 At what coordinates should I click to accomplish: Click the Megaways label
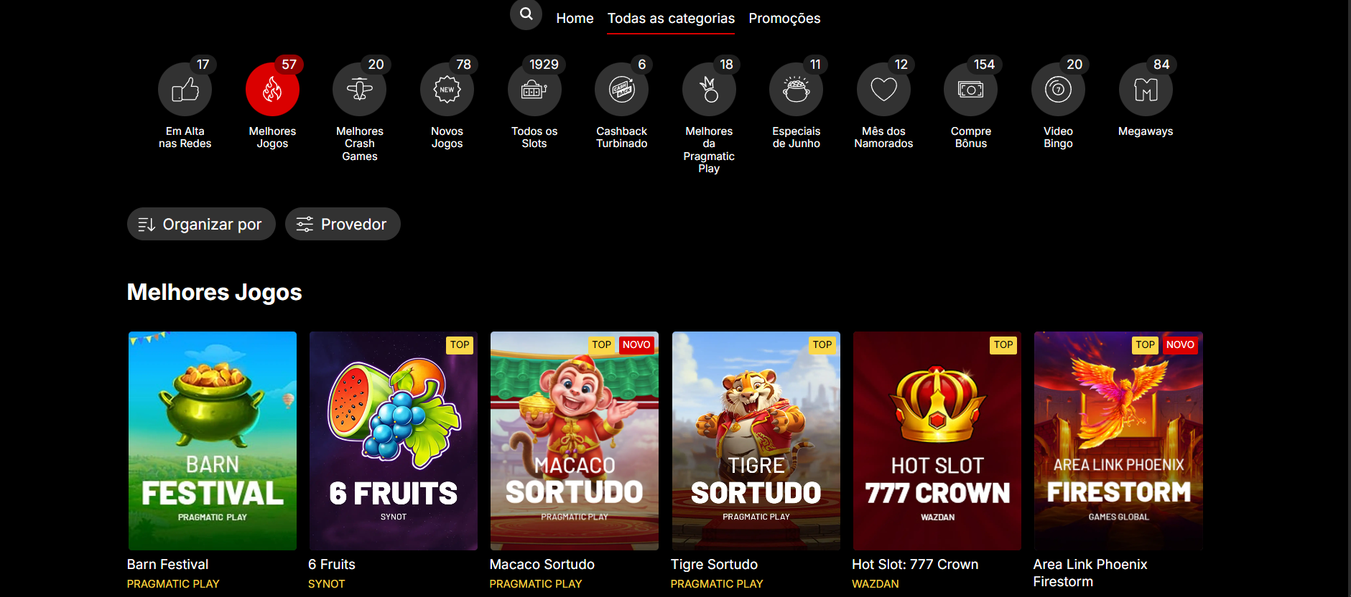[1146, 131]
